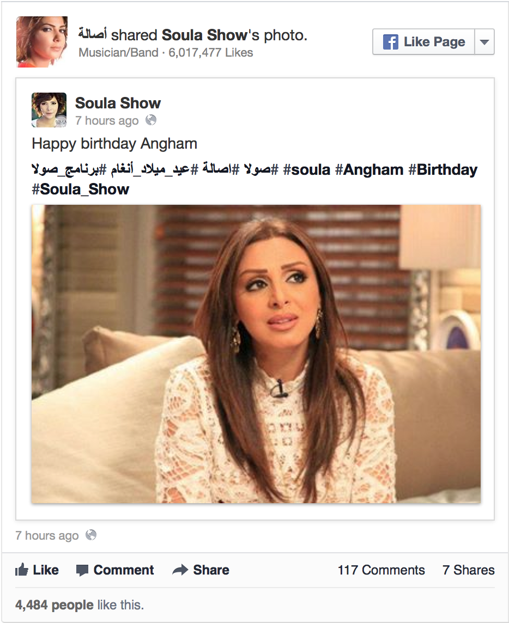The image size is (509, 623).
Task: Click the Share arrow icon
Action: click(x=180, y=570)
